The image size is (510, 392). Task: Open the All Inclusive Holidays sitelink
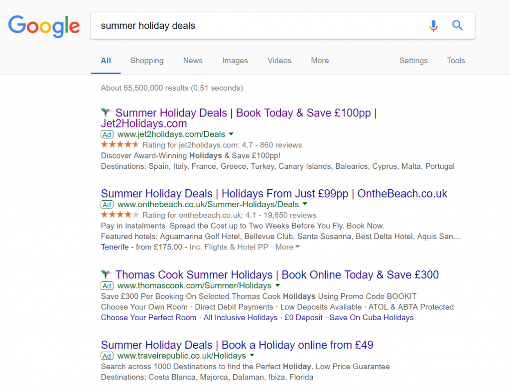click(241, 317)
